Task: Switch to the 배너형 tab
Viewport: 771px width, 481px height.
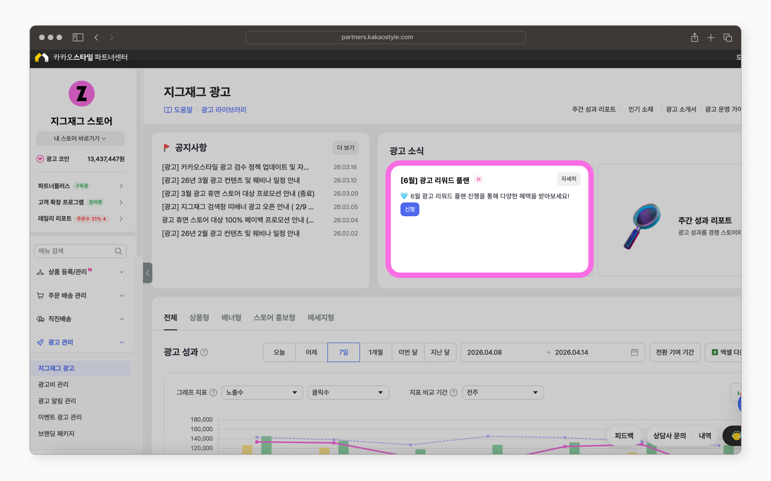Action: pos(231,317)
